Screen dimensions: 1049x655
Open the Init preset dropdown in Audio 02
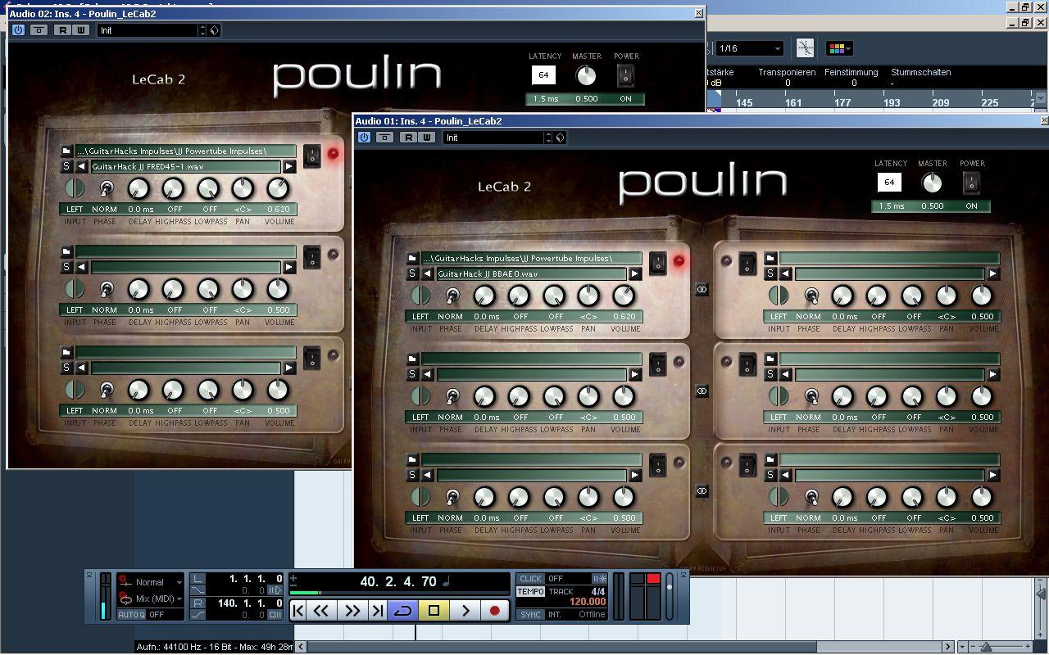coord(148,30)
